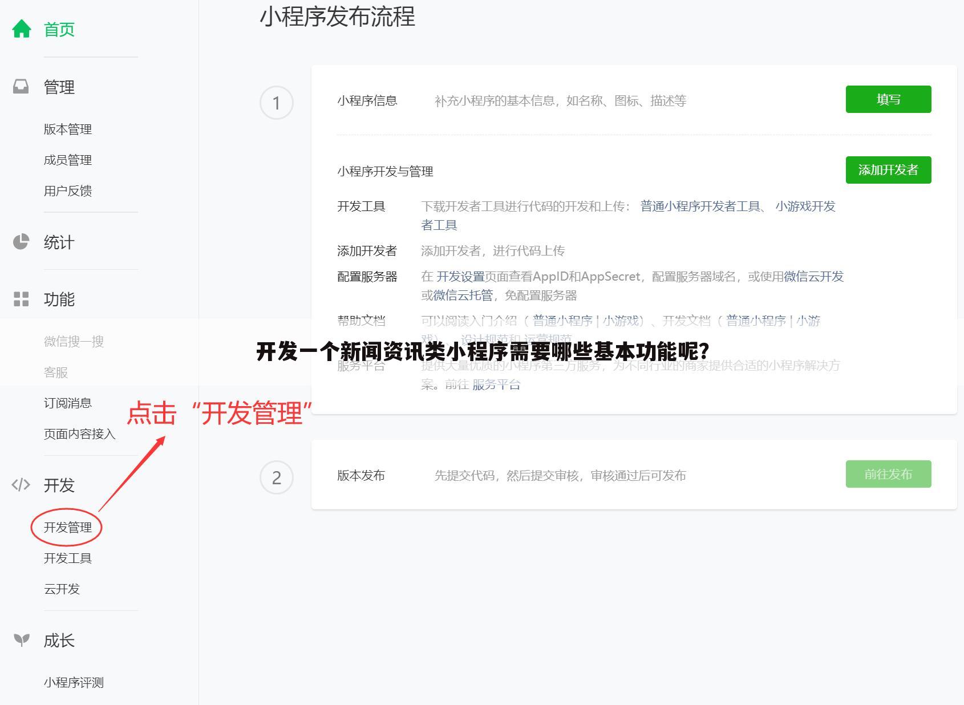
Task: Open 微信搜一搜 in the sidebar
Action: (74, 342)
